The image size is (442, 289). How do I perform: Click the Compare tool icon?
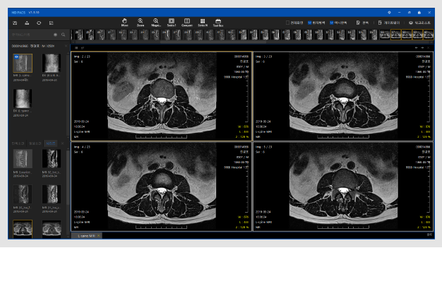point(187,22)
